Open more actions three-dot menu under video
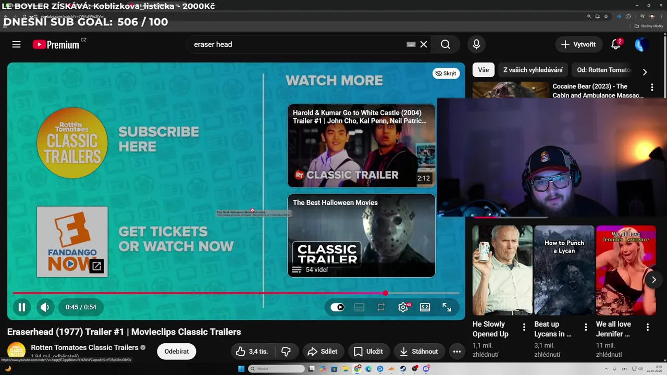 point(457,352)
